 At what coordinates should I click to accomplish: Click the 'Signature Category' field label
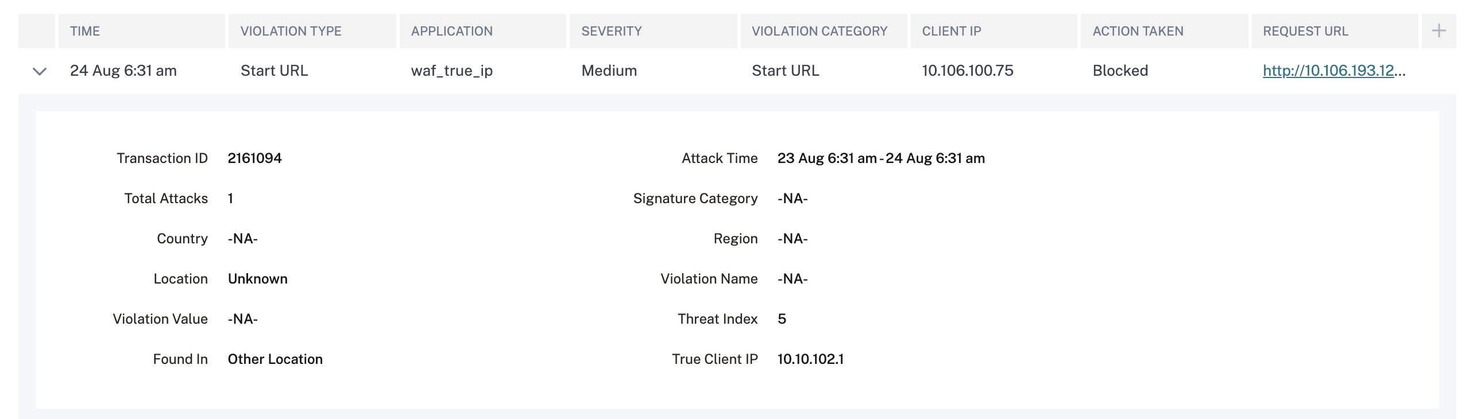pos(695,199)
